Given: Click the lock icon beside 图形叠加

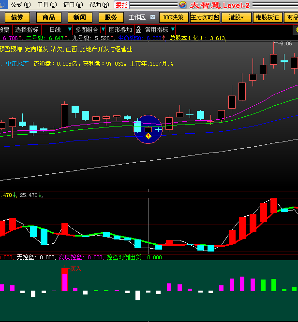Looking at the screenshot, I should pyautogui.click(x=138, y=29).
